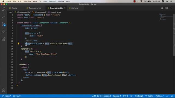Open the Selection menu
This screenshot has width=175, height=98.
coord(27,1)
